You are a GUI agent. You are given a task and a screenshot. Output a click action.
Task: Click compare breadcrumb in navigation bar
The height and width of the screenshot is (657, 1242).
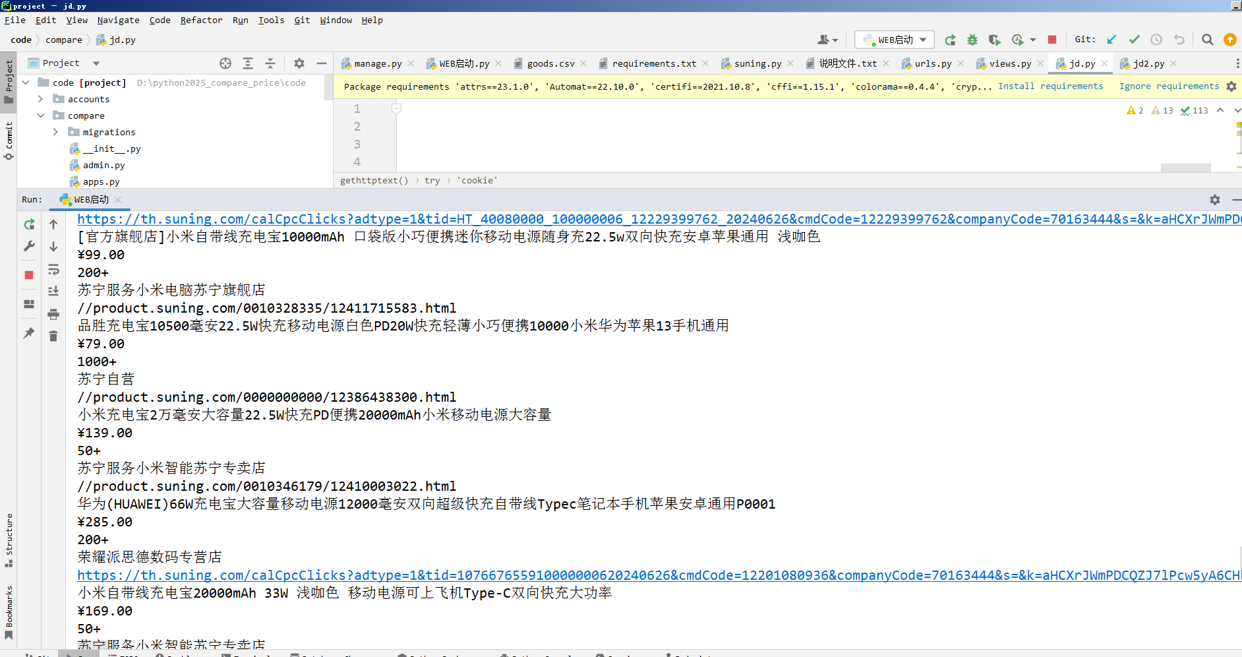[63, 40]
